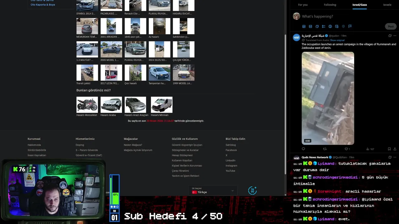Open the Doping services link
The height and width of the screenshot is (224, 399).
pyautogui.click(x=80, y=145)
